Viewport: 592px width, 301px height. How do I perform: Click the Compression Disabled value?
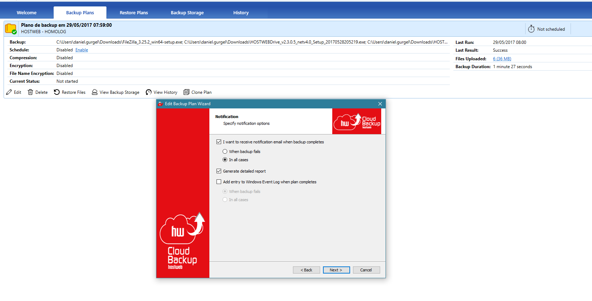tap(65, 58)
